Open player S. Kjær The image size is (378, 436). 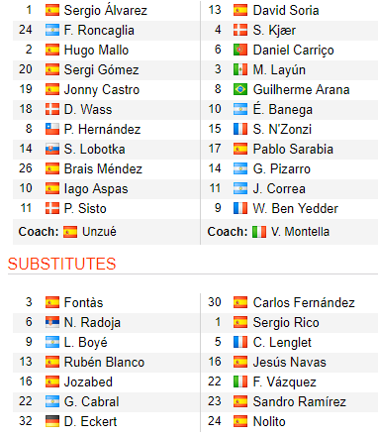[274, 31]
